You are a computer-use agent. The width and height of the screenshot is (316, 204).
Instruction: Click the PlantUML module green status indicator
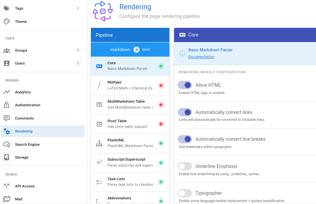(x=161, y=143)
